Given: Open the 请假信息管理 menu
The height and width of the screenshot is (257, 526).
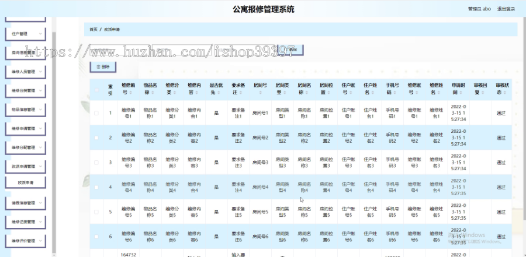Looking at the screenshot, I should pyautogui.click(x=26, y=203).
